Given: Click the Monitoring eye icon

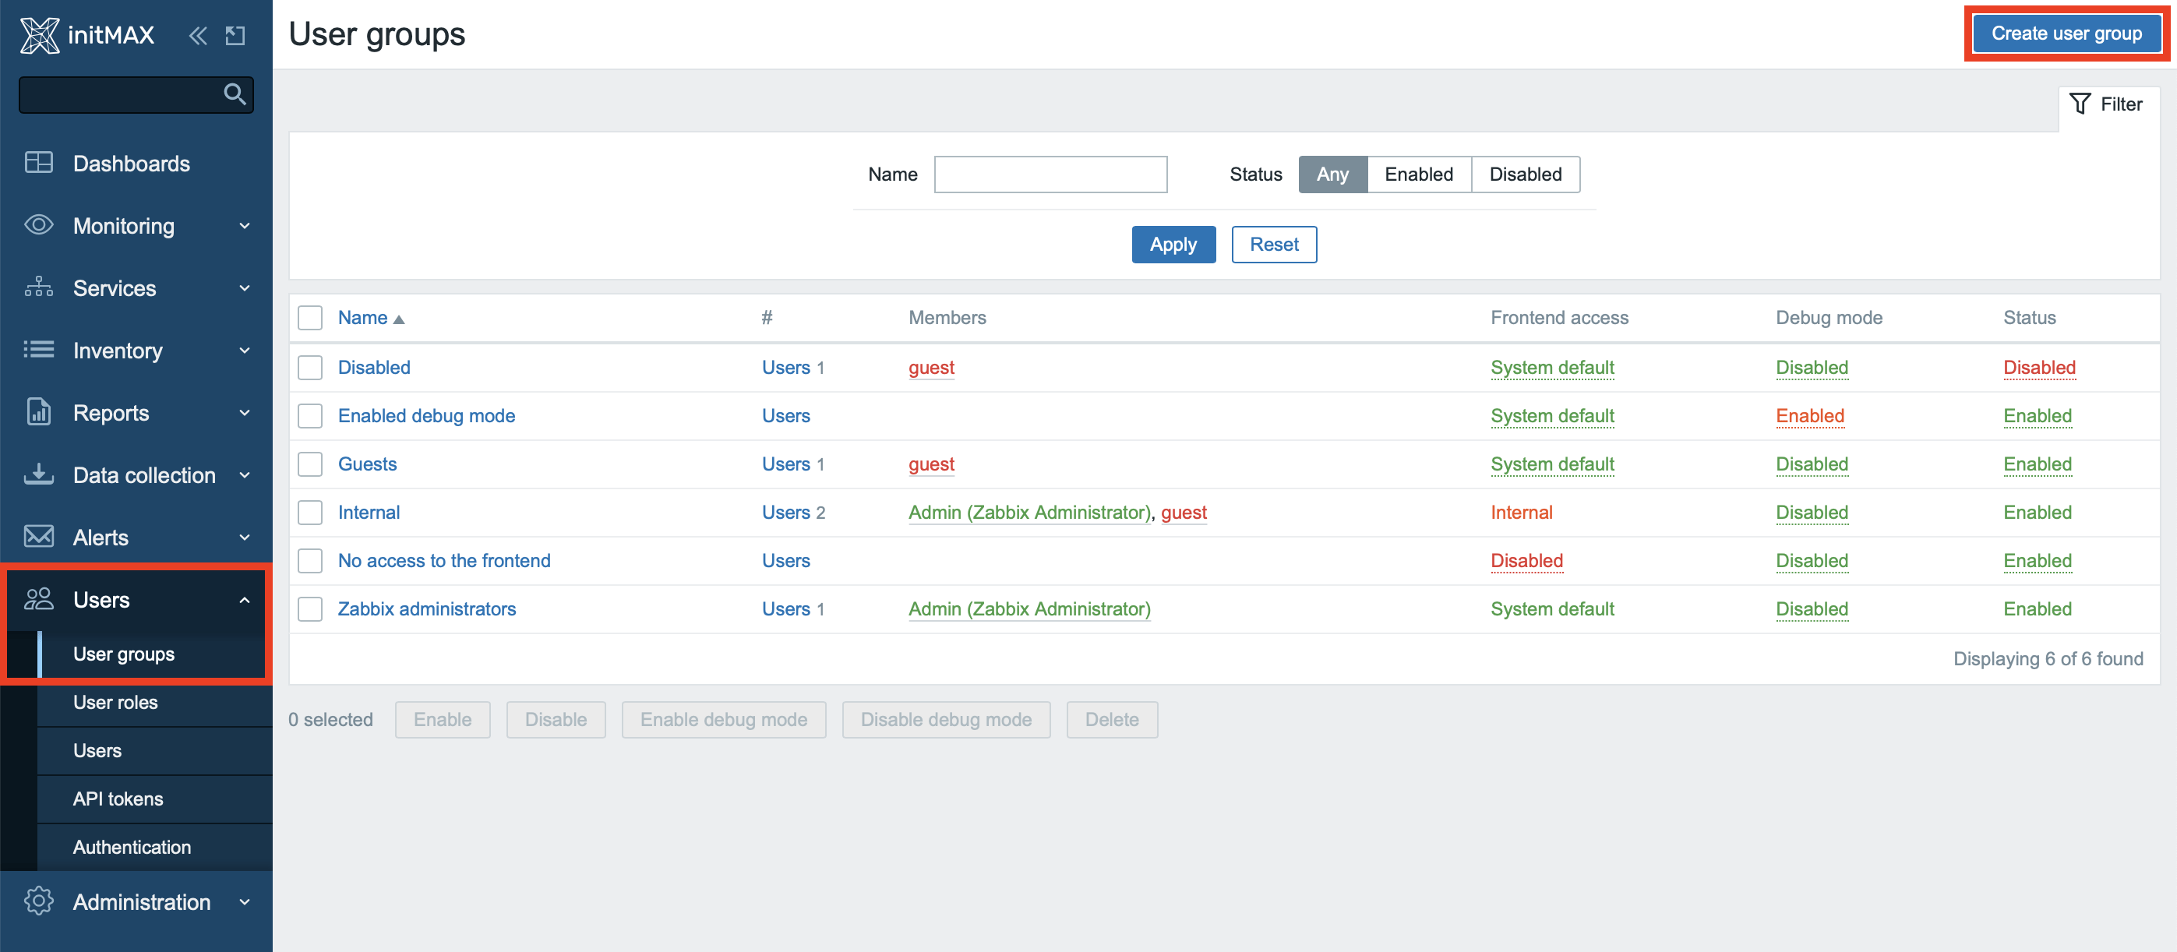Looking at the screenshot, I should click(39, 224).
